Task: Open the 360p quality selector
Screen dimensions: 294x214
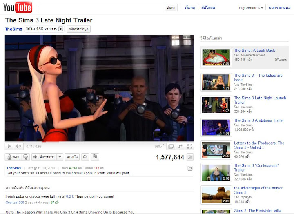Action: tap(159, 146)
